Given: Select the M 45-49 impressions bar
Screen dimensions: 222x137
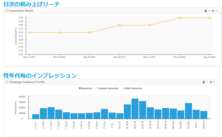Looking at the screenshot, I should pyautogui.click(x=173, y=114).
